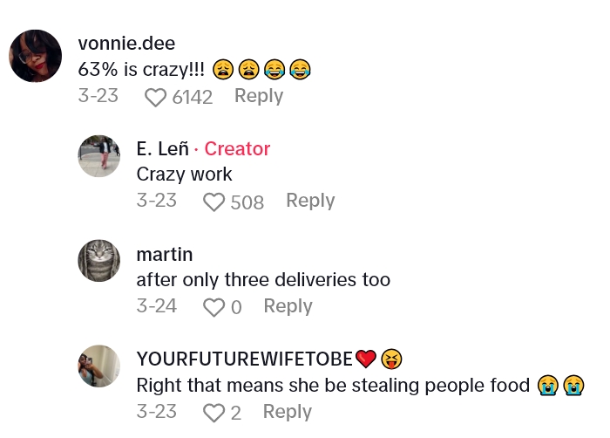Visit the E. Leñ creator username
Screen dimensions: 610x438
pyautogui.click(x=162, y=149)
